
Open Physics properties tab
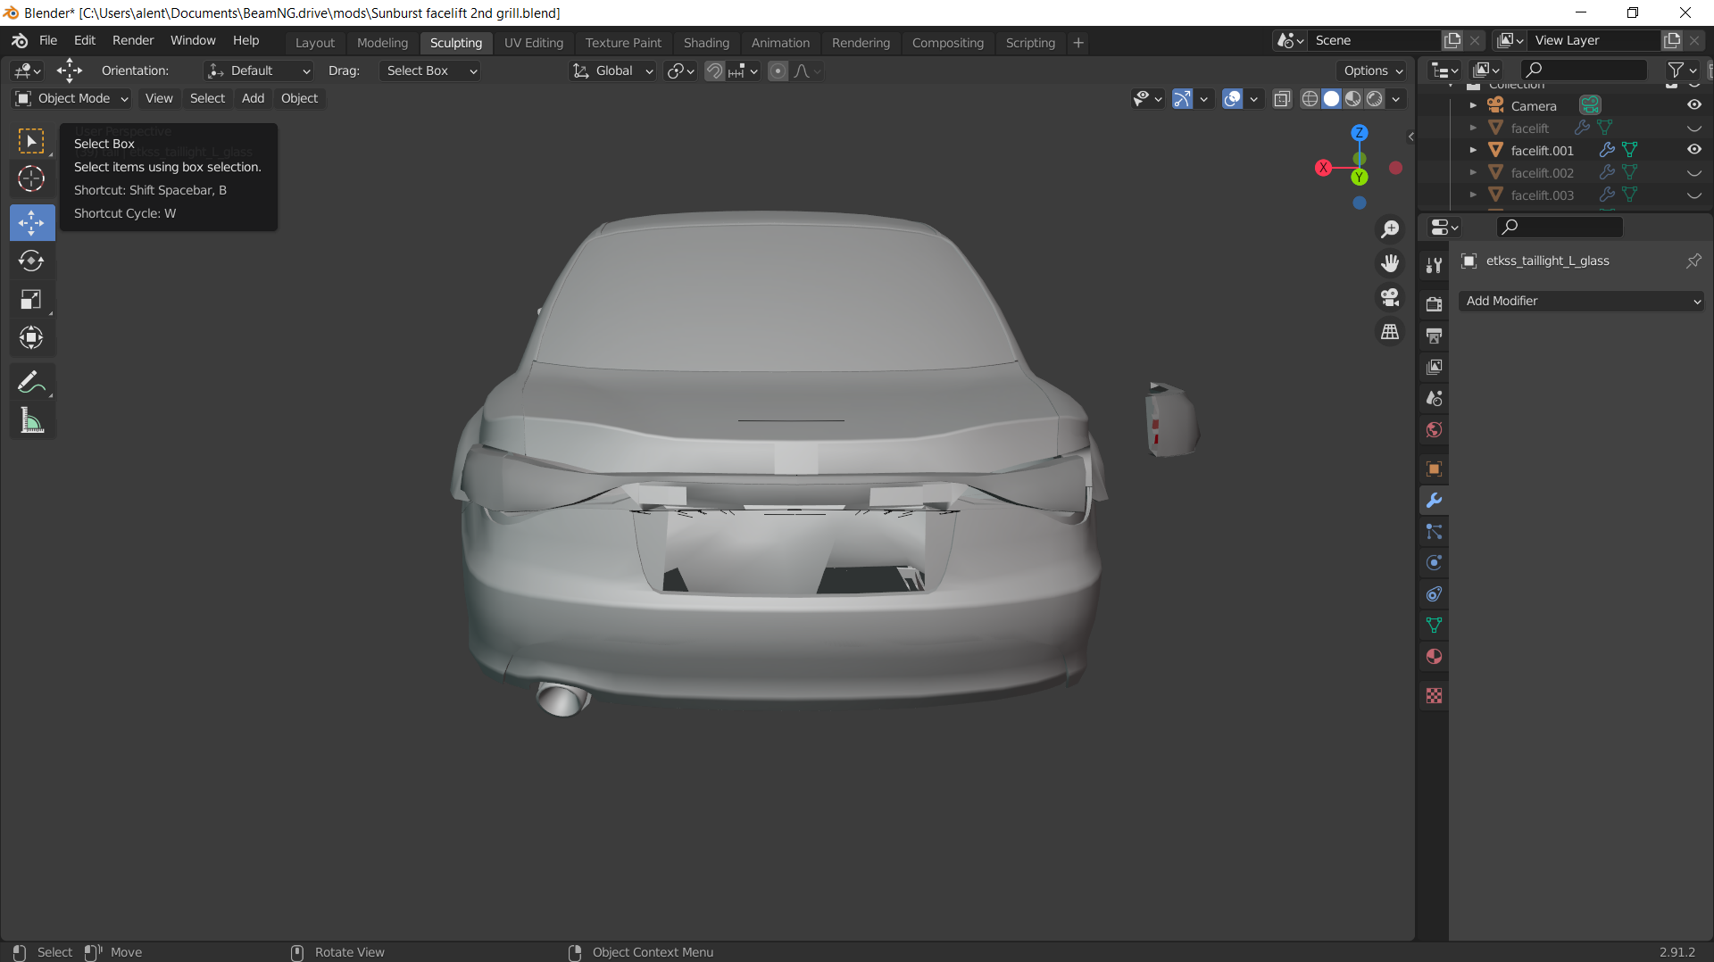click(1434, 562)
